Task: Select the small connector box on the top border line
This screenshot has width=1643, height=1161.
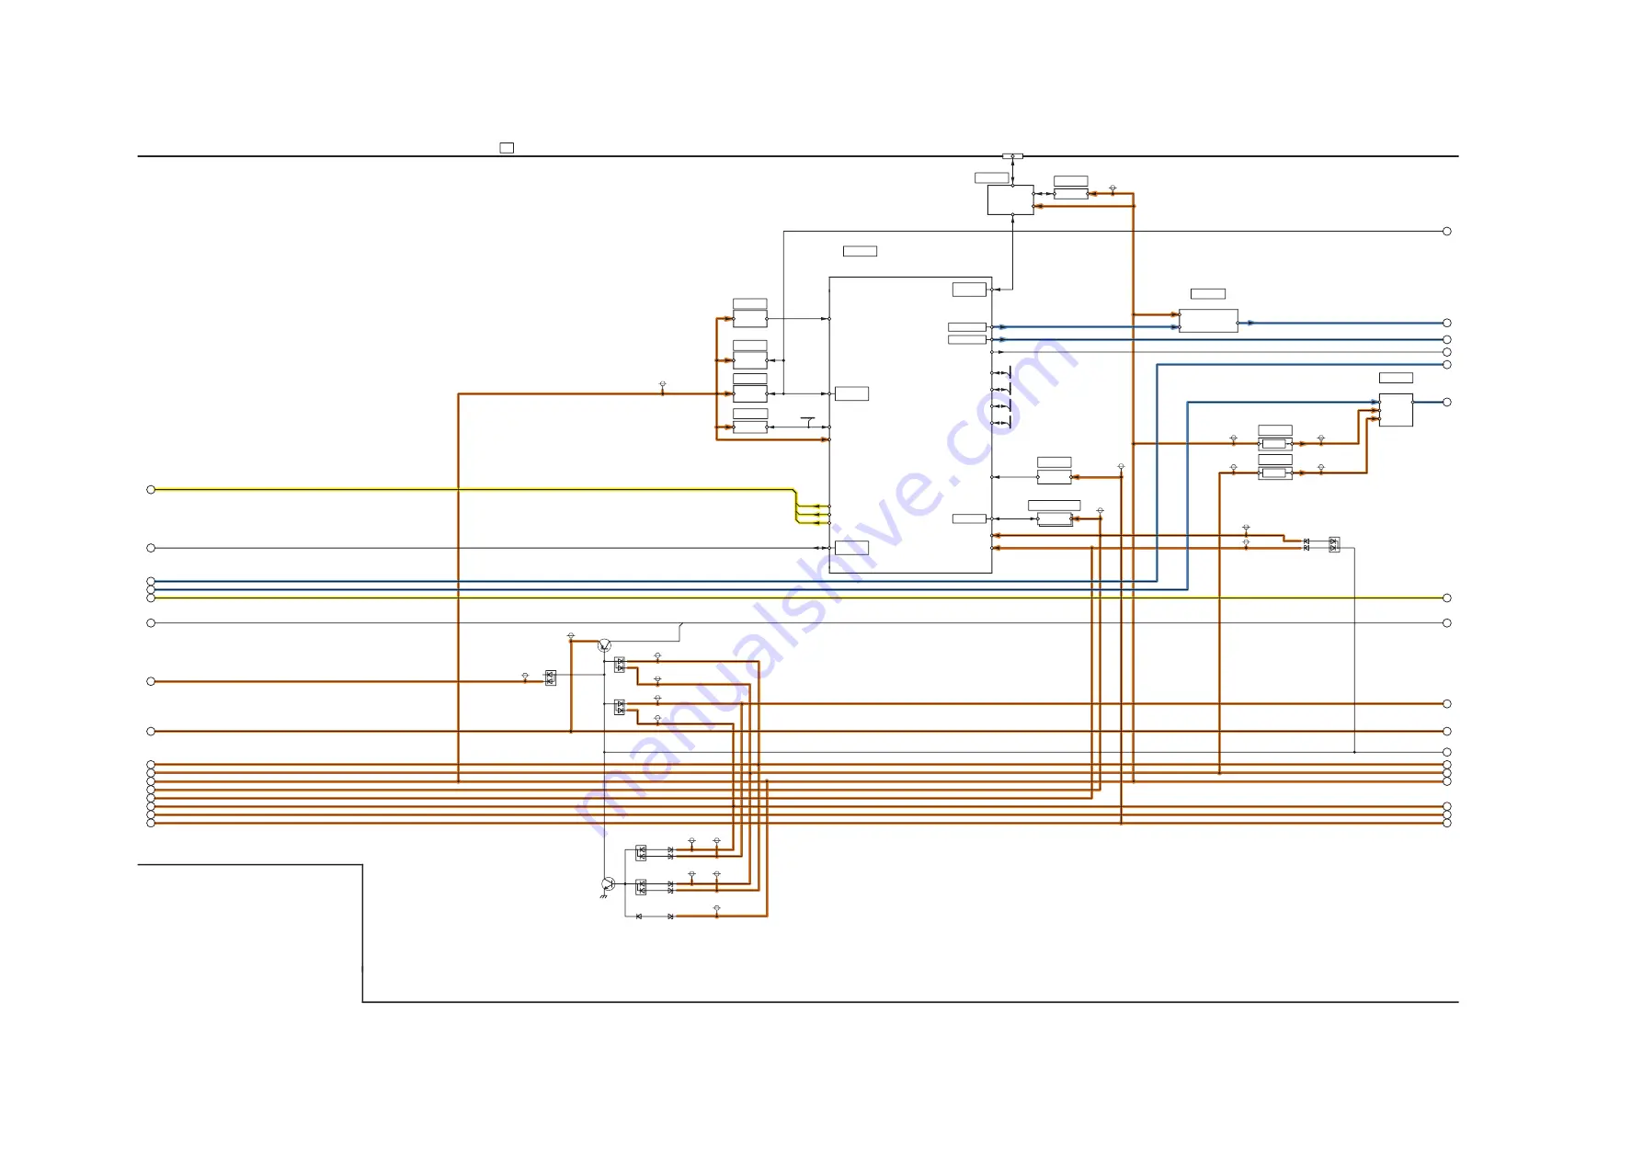Action: [1012, 156]
